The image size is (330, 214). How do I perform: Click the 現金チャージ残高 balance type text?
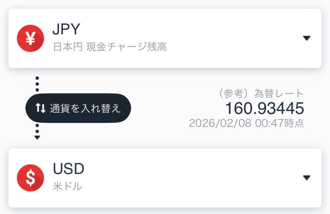pyautogui.click(x=127, y=47)
